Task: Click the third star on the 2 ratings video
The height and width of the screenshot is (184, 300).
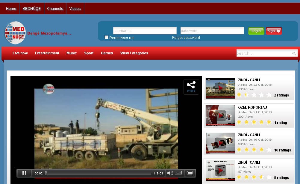Action: click(254, 95)
